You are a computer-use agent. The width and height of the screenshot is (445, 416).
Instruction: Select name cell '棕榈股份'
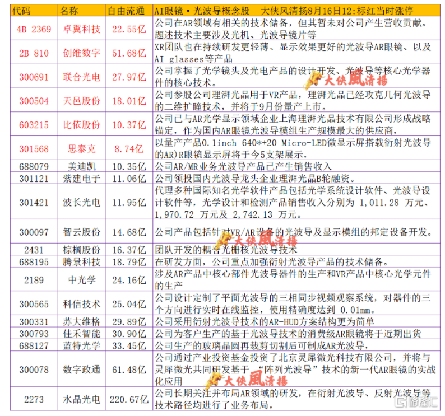point(82,250)
